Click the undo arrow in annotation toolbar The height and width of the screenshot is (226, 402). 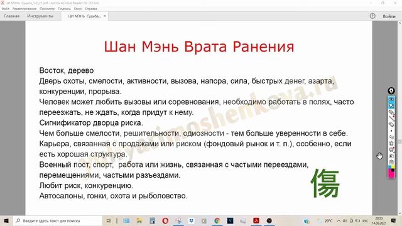click(391, 137)
